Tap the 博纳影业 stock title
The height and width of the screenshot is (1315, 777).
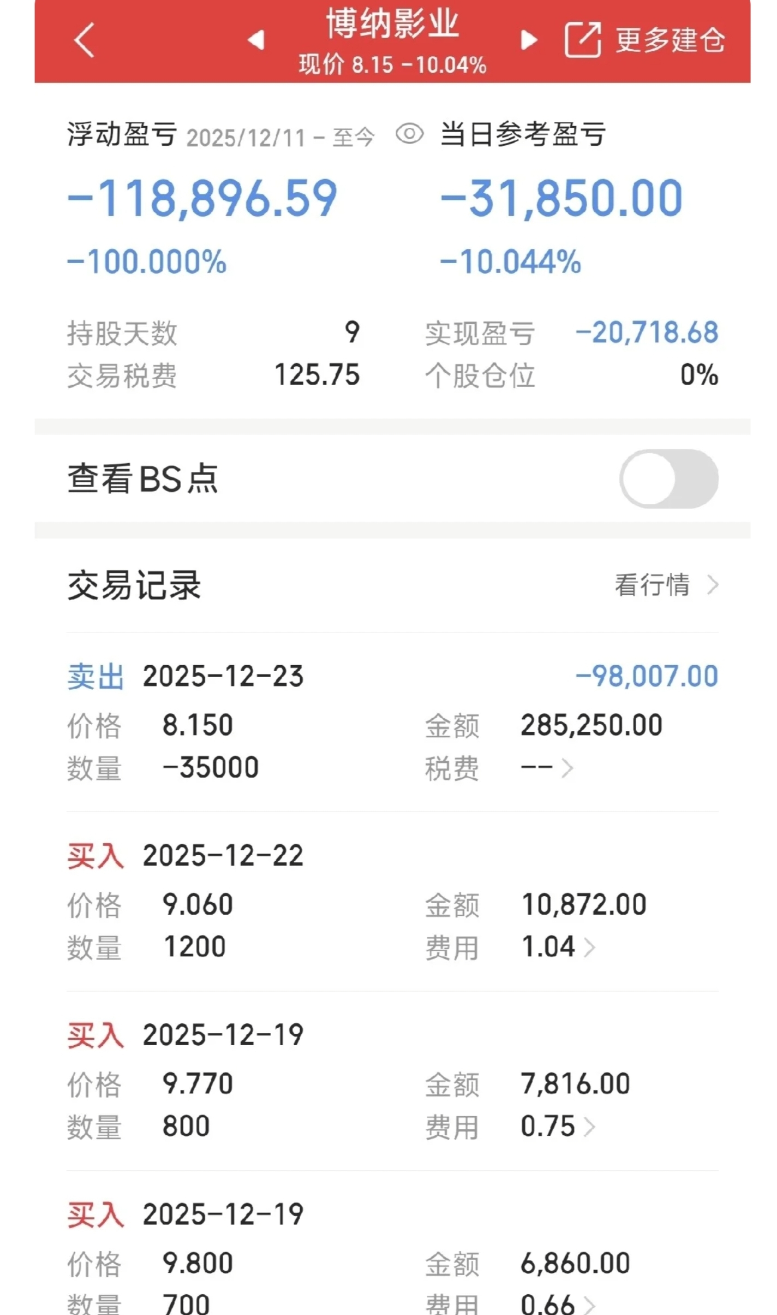coord(392,24)
